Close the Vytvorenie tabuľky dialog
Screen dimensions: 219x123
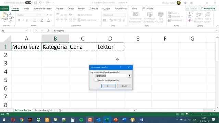pos(129,67)
